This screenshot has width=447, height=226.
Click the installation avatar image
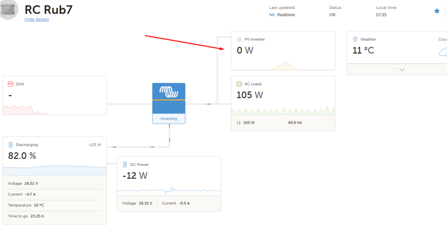point(8,10)
